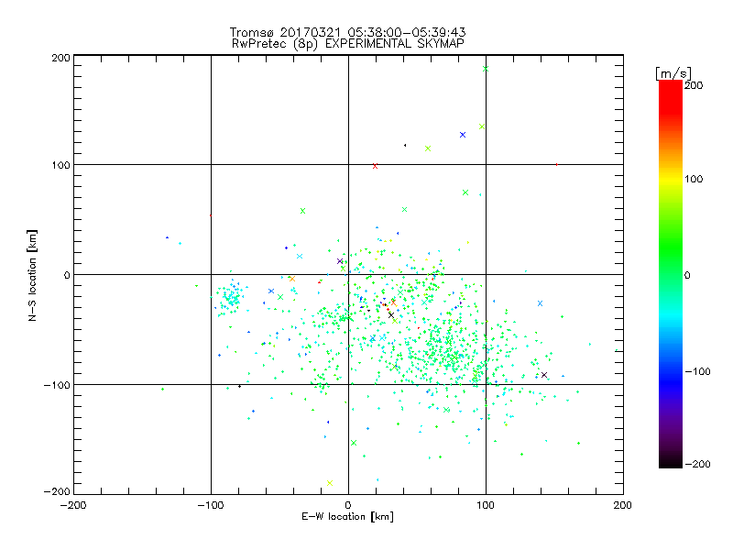Viewport: 733px width, 550px height.
Task: Click the yellow X marker near bottom at -190 km
Action: pos(330,483)
